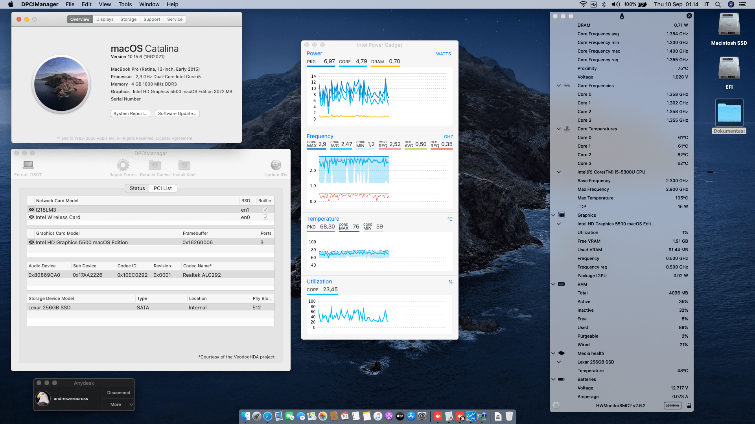Switch to the Displays tab
Viewport: 755px width, 424px height.
click(x=105, y=19)
